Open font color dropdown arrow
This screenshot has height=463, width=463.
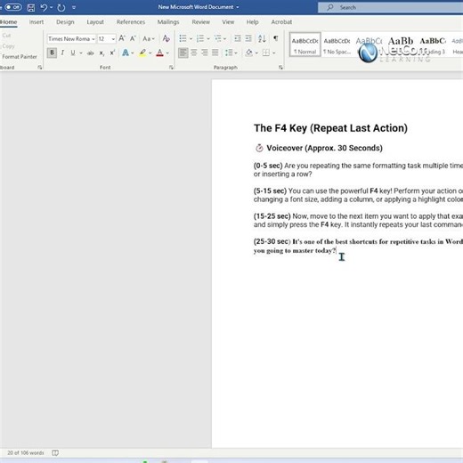coord(167,53)
